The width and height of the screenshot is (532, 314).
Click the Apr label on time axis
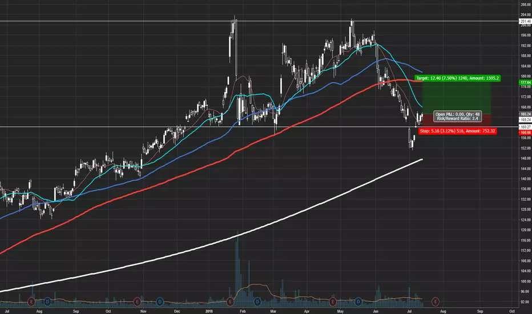click(x=307, y=311)
